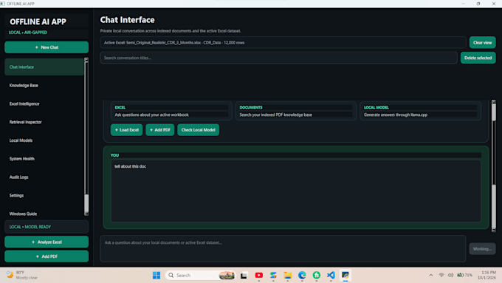Screen dimensions: 502x283
Task: Click the volume icon in tray
Action: 450,275
